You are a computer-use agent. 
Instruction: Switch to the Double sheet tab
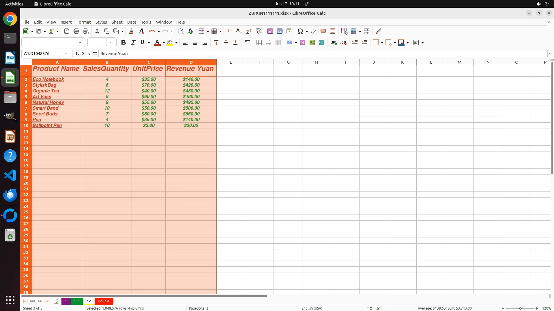click(103, 301)
